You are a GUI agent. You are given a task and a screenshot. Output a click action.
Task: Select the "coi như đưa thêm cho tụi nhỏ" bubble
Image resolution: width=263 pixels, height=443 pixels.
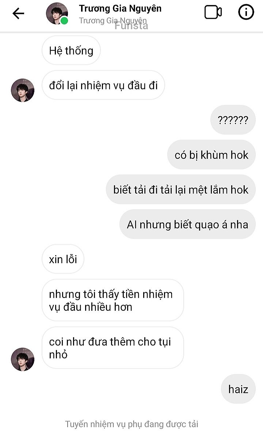click(x=113, y=348)
